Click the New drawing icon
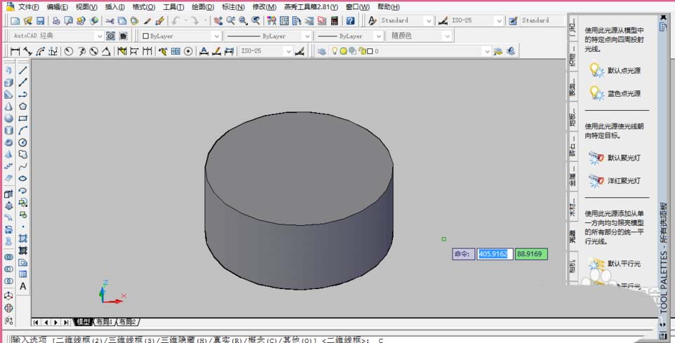675x343 pixels. (15, 20)
